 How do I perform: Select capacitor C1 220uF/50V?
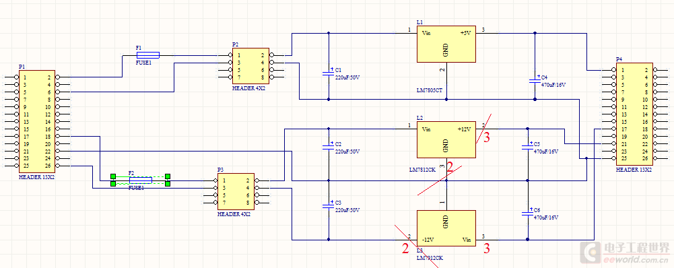(329, 73)
